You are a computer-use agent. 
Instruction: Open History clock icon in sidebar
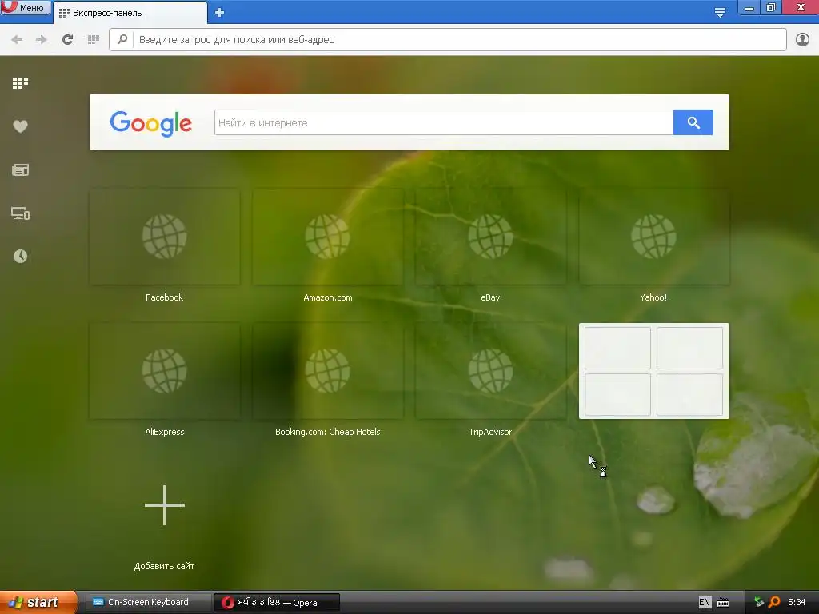click(20, 257)
